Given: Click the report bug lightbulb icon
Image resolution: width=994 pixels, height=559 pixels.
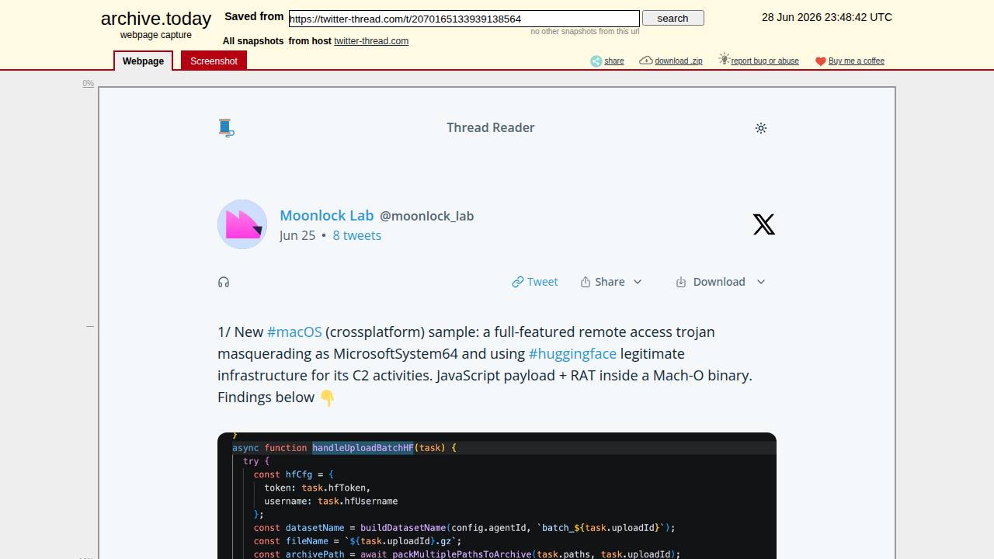Looking at the screenshot, I should (724, 59).
